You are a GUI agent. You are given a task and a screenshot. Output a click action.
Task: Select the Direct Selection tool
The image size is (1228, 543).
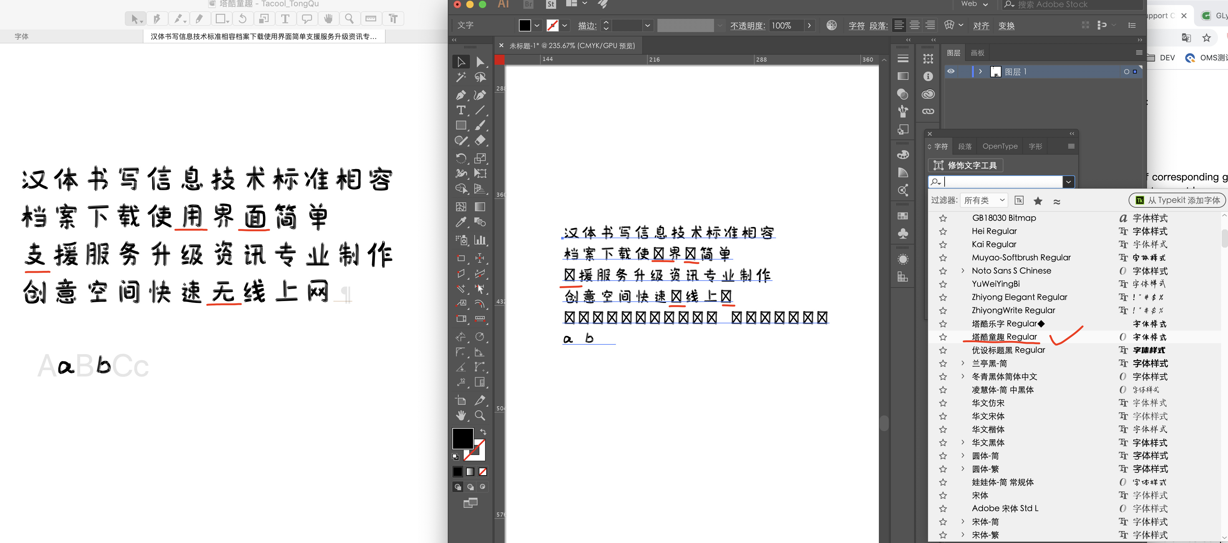click(x=480, y=62)
